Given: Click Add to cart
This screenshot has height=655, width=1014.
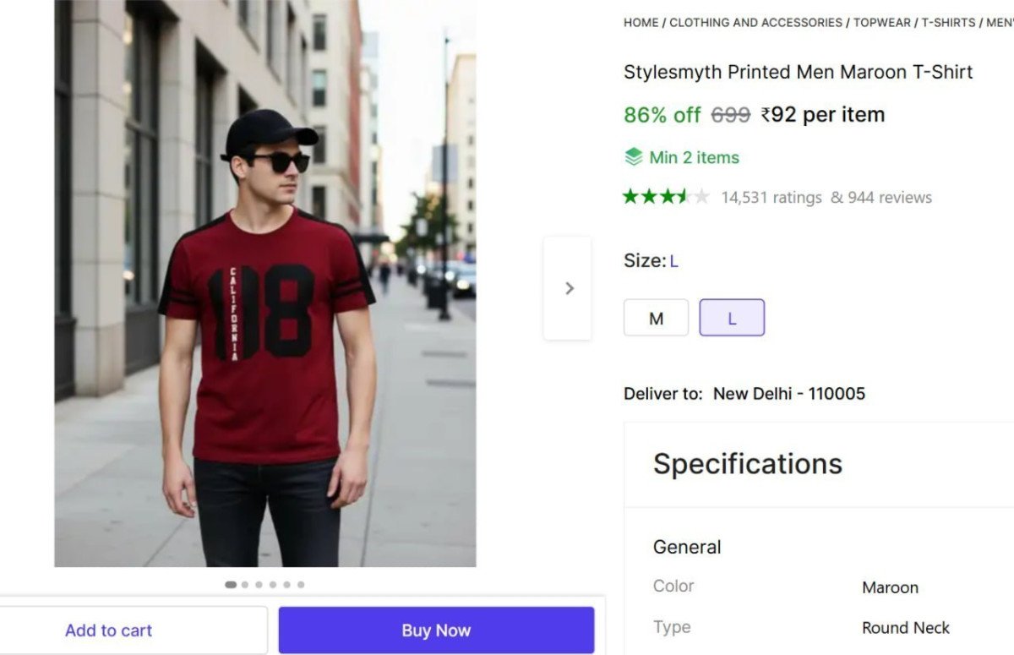Looking at the screenshot, I should click(109, 630).
